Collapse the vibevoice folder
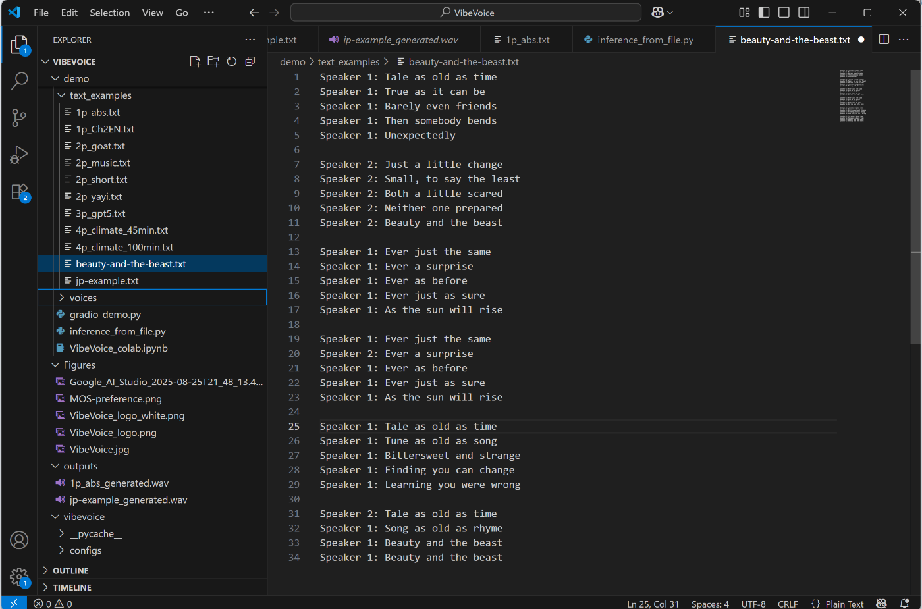Screen dimensions: 922x609 (x=55, y=517)
